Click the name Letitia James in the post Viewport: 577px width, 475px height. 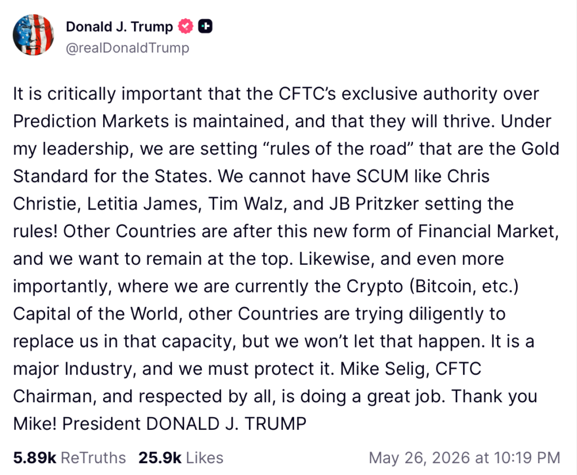[142, 204]
